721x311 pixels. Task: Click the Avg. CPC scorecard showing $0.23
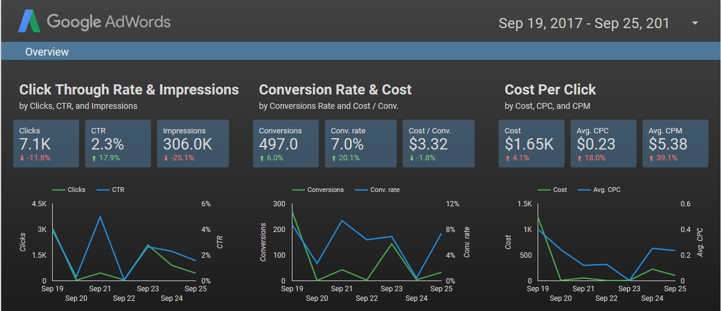pos(604,144)
